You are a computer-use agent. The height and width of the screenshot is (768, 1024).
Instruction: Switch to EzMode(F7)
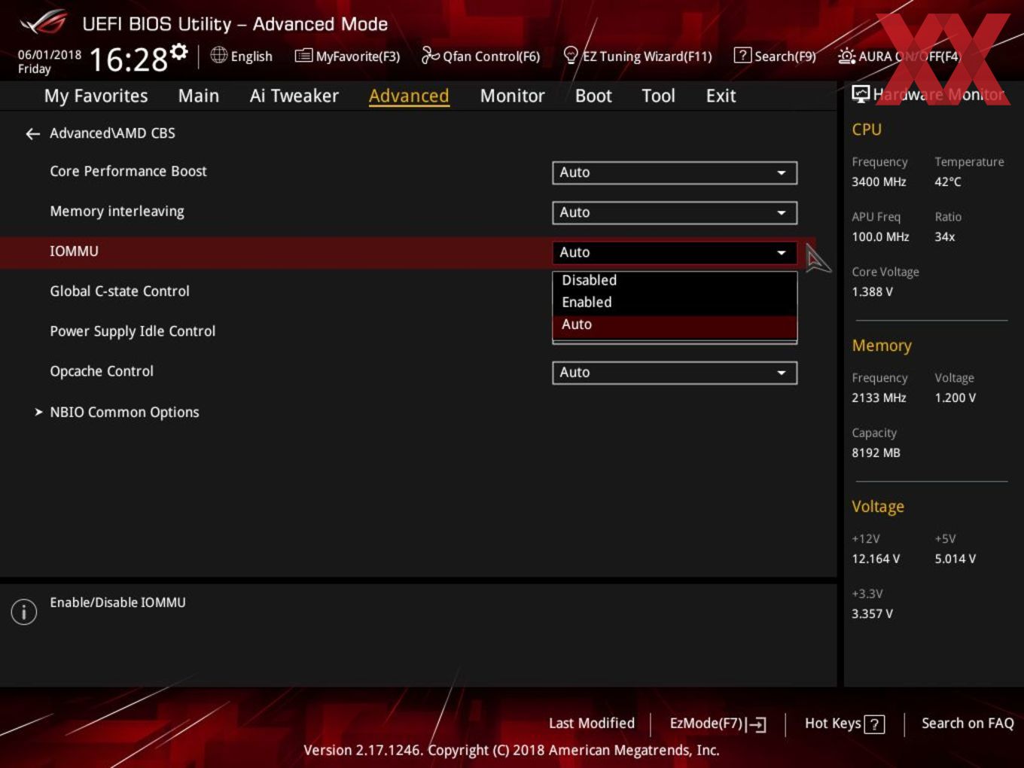pyautogui.click(x=718, y=724)
